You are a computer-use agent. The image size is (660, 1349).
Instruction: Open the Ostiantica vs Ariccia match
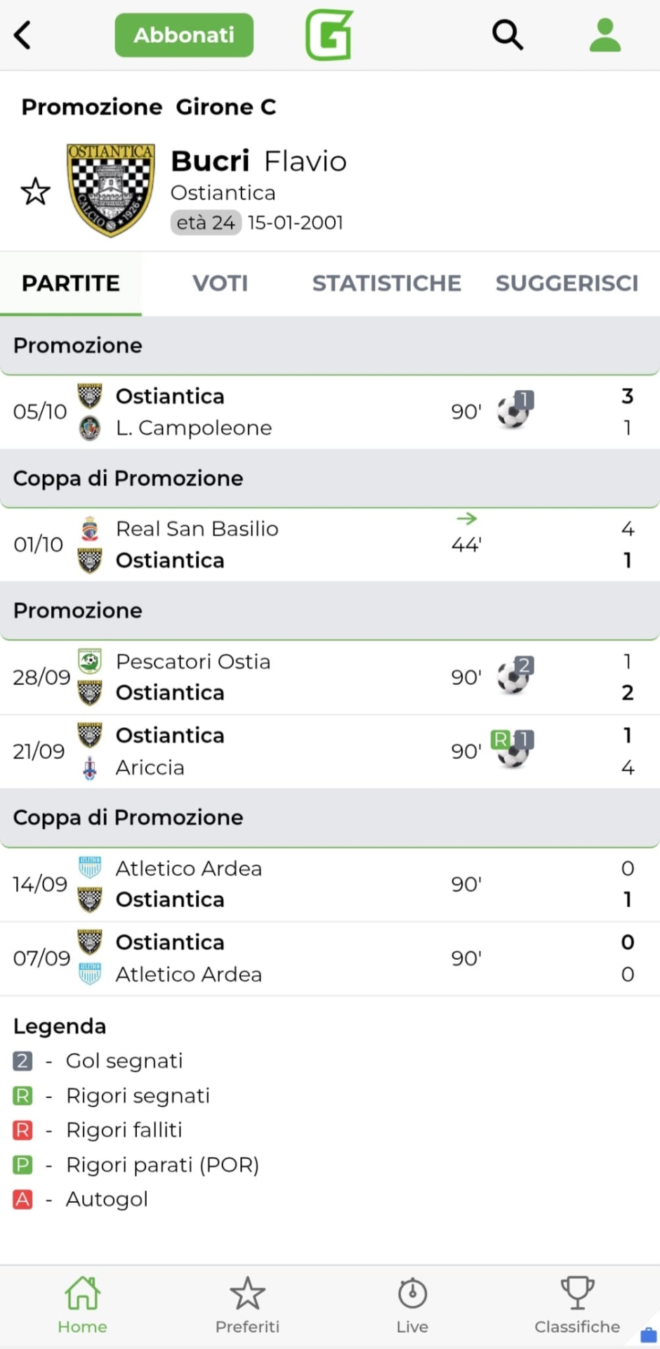pyautogui.click(x=330, y=752)
